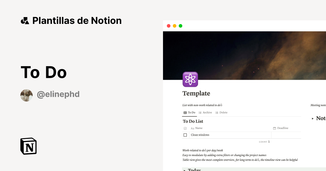Click the Notion logo at bottom left
Viewport: 326px width, 171px height.
pos(28,146)
